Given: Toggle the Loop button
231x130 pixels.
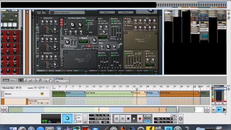Looking at the screenshot, I should (174, 116).
